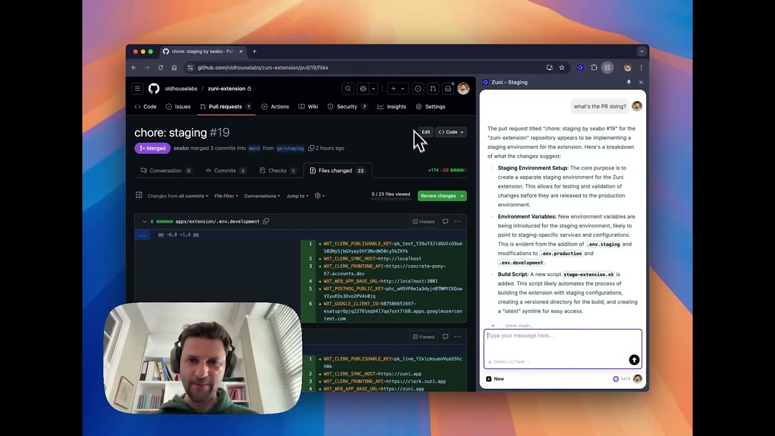Switch to the Checks tab

click(278, 171)
